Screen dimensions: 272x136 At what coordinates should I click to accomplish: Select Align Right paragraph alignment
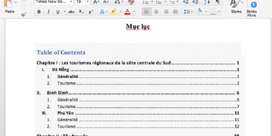coord(166,12)
